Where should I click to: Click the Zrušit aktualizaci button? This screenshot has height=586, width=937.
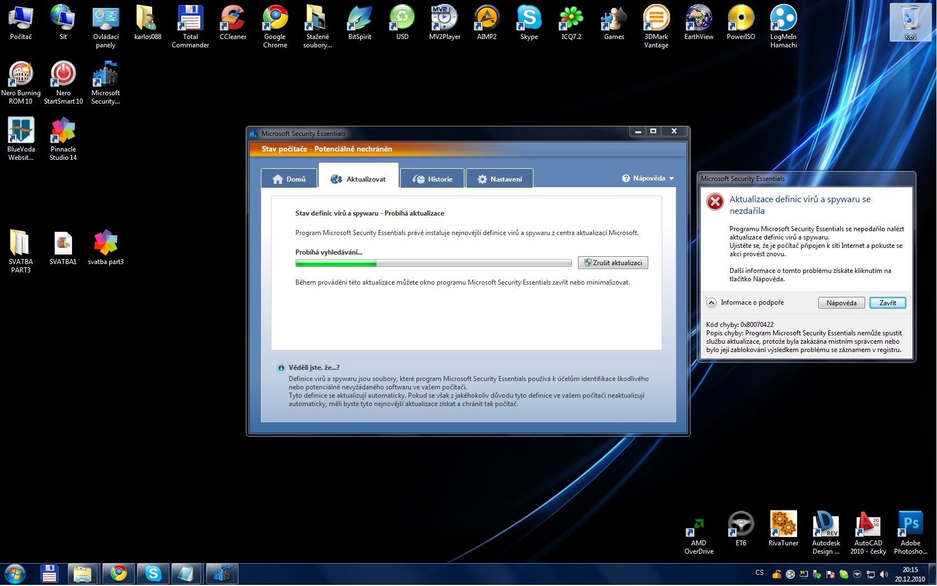coord(613,263)
